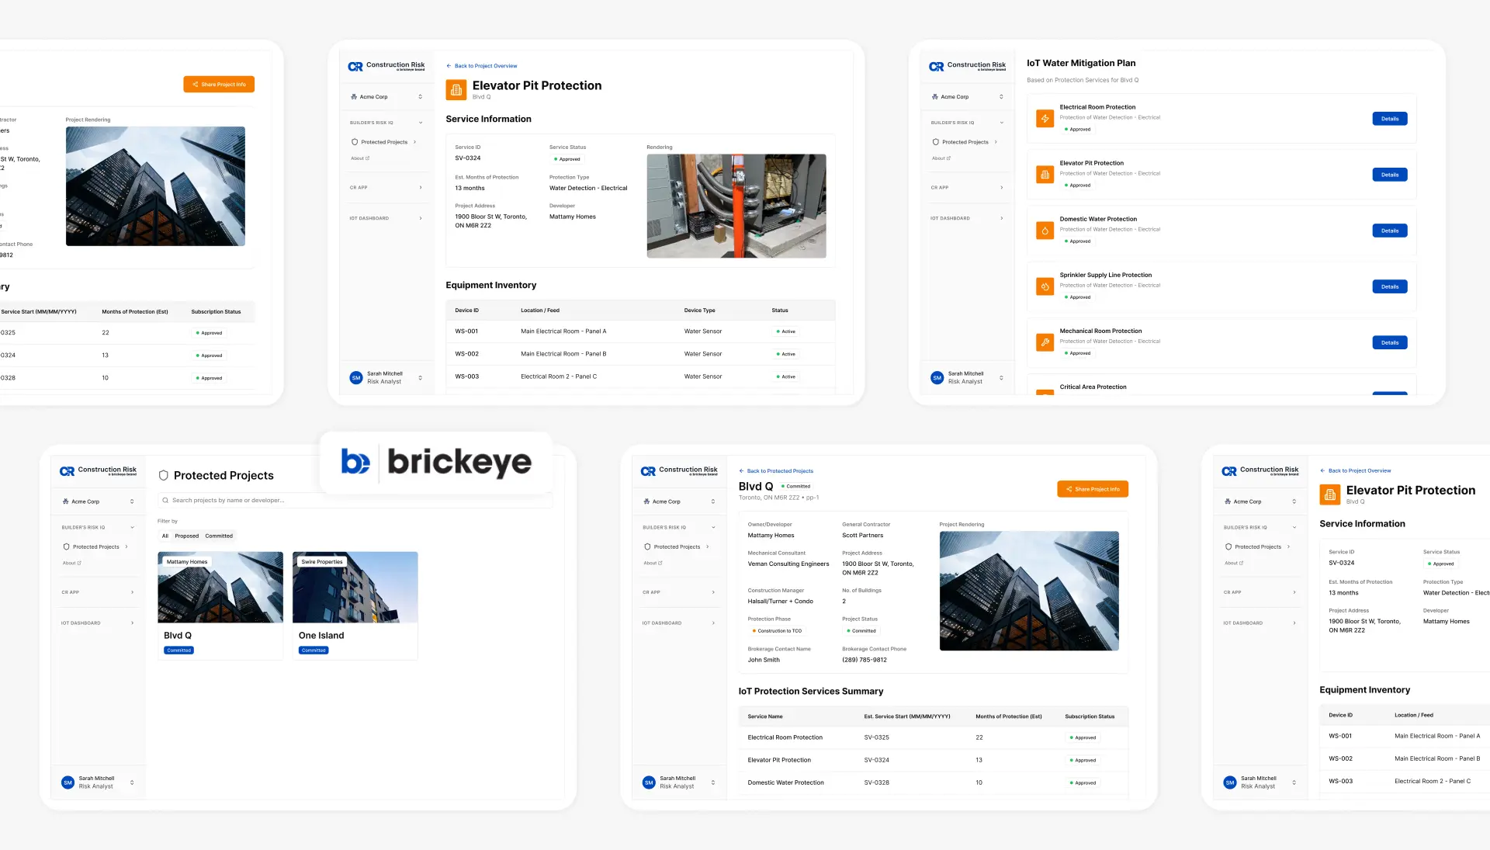Click shield icon beside Protected Projects heading
The width and height of the screenshot is (1490, 850).
pyautogui.click(x=164, y=476)
